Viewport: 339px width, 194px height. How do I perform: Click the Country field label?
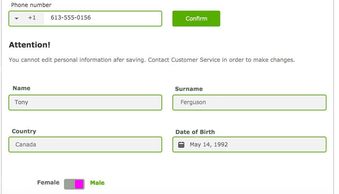point(24,131)
